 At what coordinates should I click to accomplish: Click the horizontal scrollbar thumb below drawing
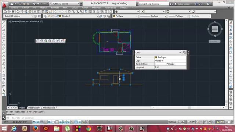click(x=189, y=107)
